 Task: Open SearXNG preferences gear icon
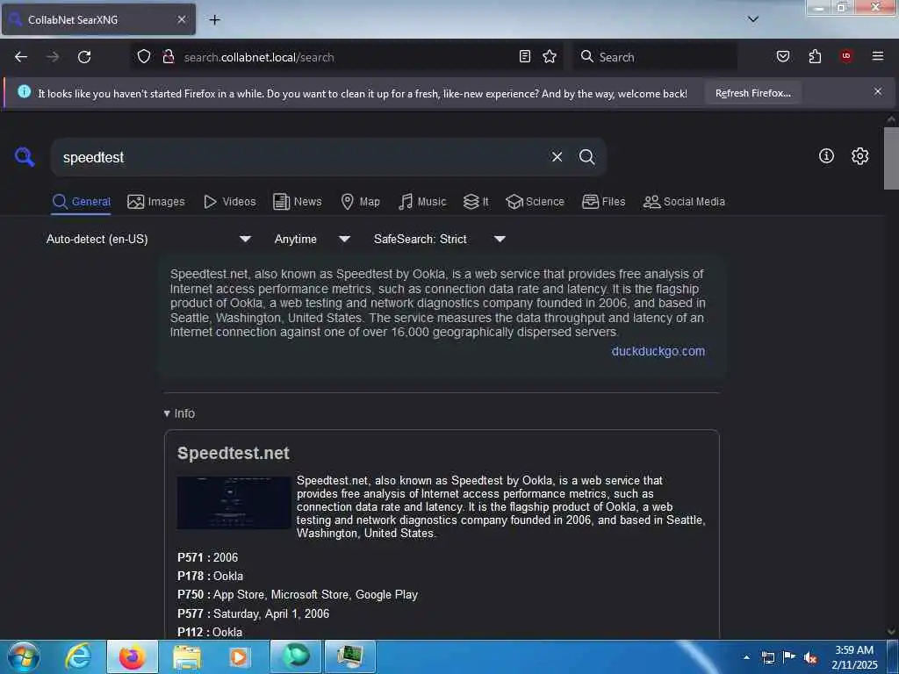click(x=859, y=156)
